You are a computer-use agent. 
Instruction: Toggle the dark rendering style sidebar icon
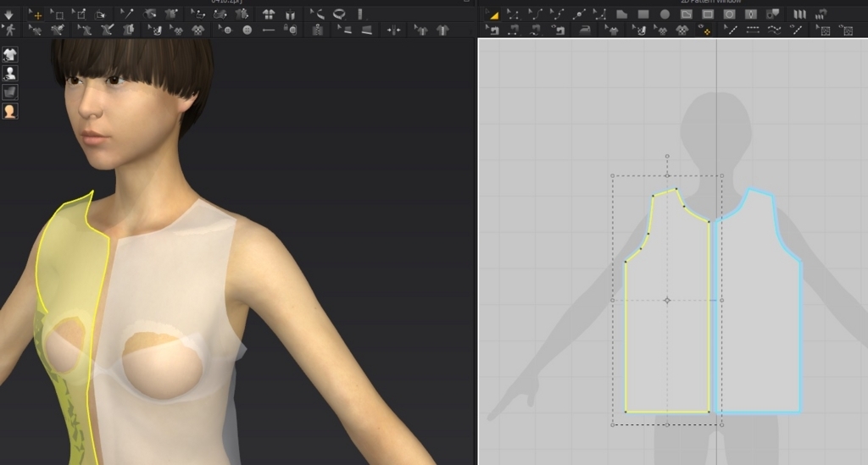(9, 91)
